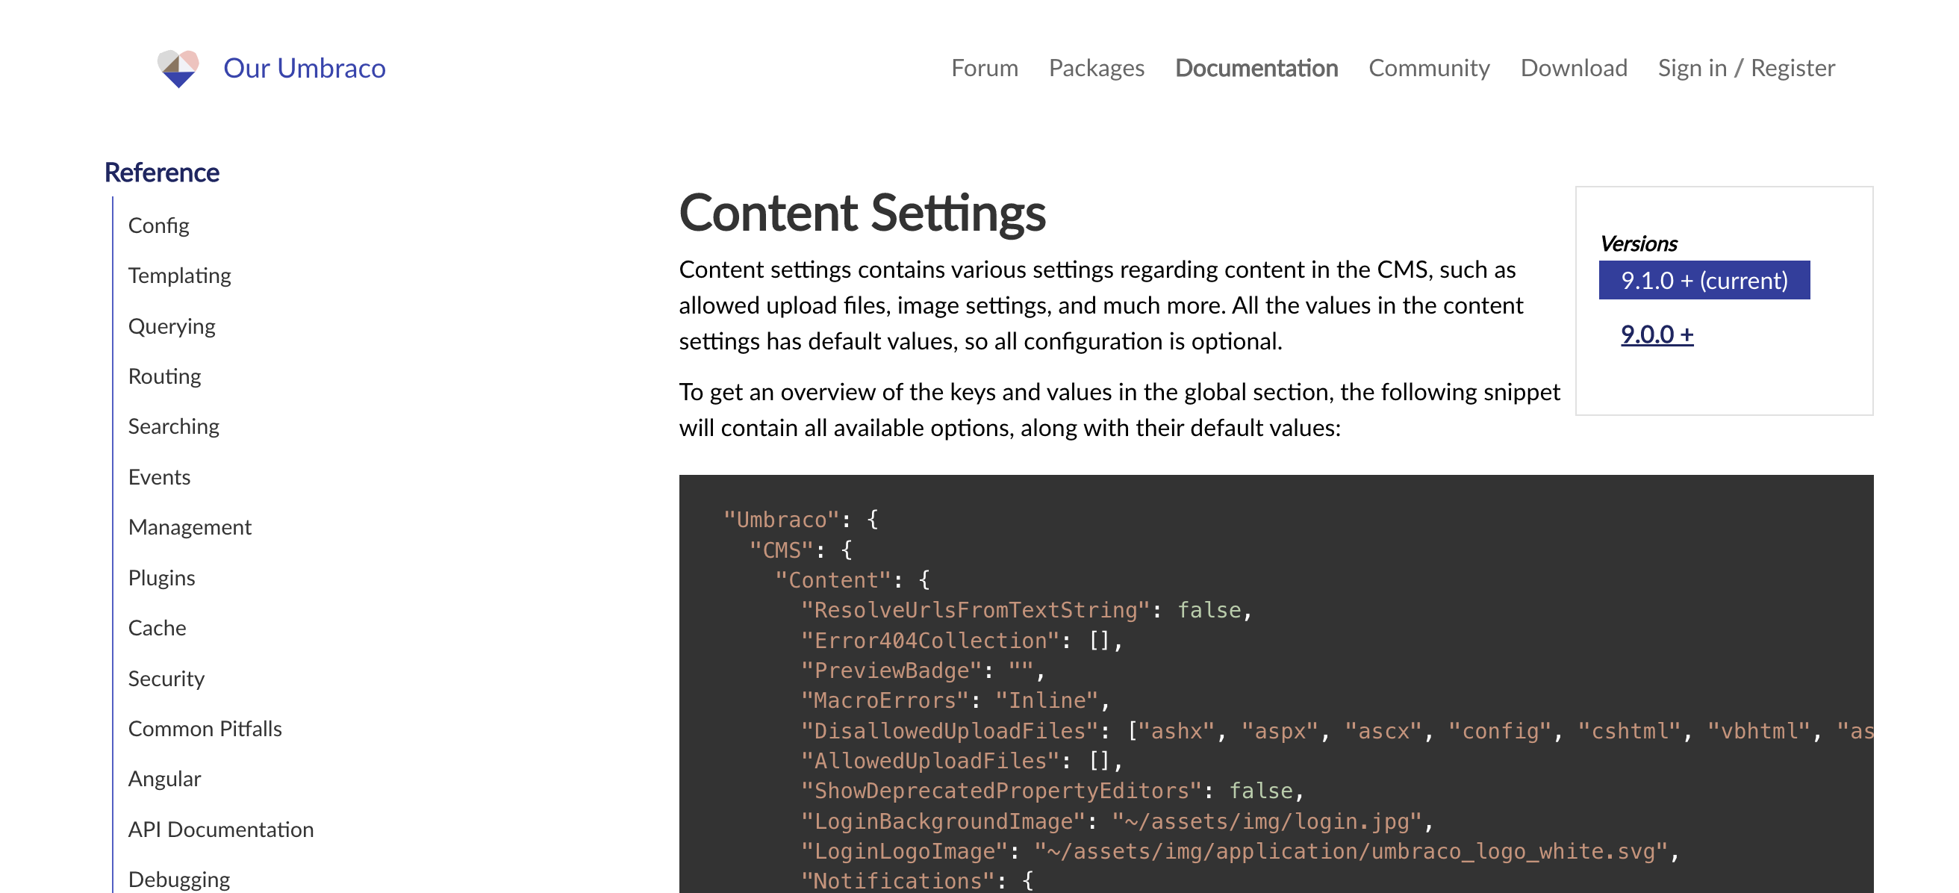Open the Community section

click(x=1429, y=68)
